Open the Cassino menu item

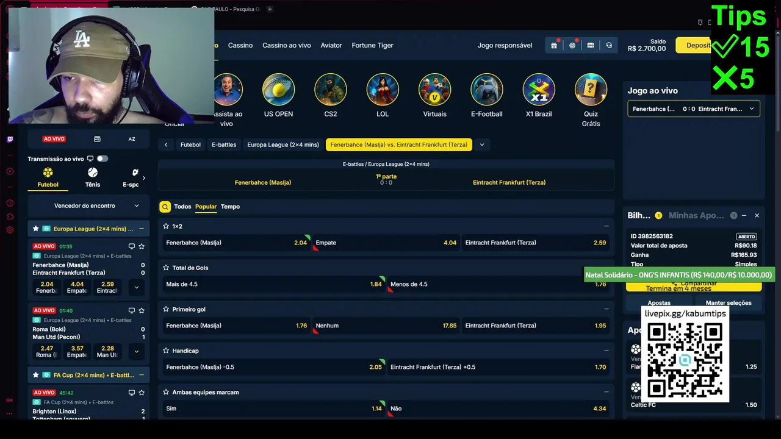pyautogui.click(x=240, y=45)
